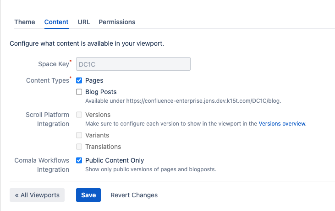Switch to the Theme tab
Screen dimensions: 335x211
point(25,22)
